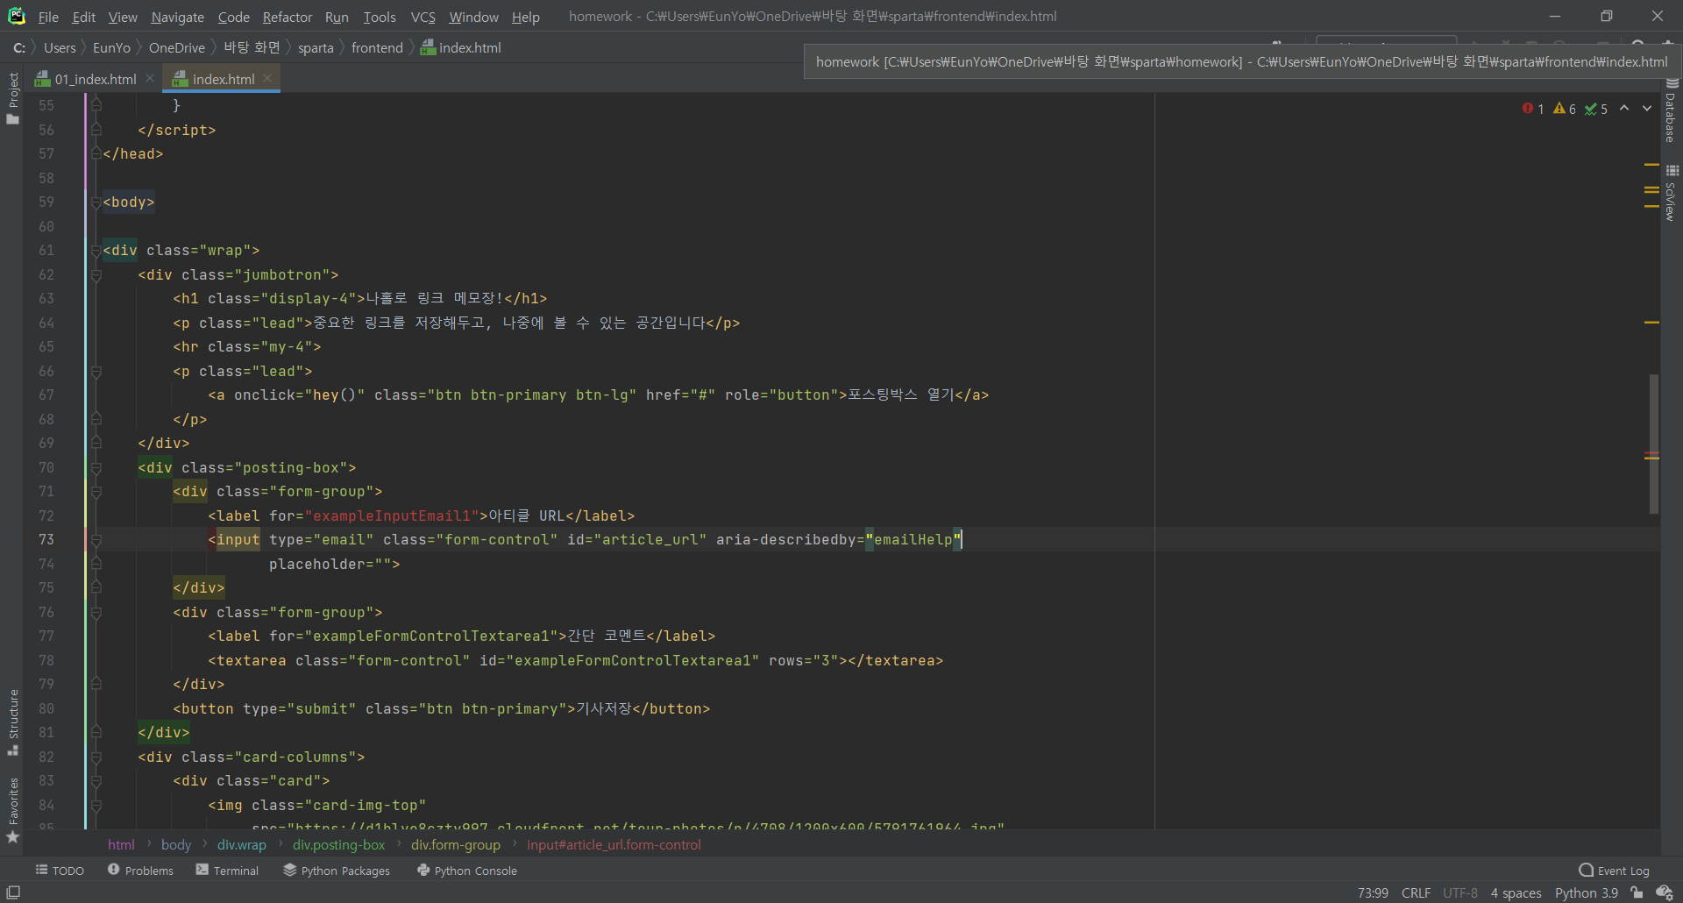The image size is (1683, 903).
Task: Toggle tool window bars quick-access button
Action: 13,892
